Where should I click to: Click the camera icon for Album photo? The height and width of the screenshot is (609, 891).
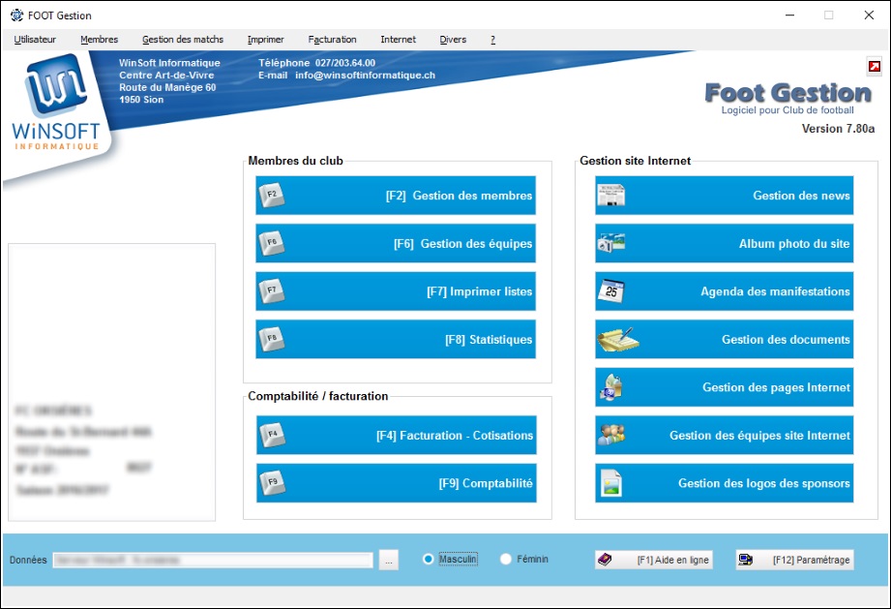[x=611, y=243]
